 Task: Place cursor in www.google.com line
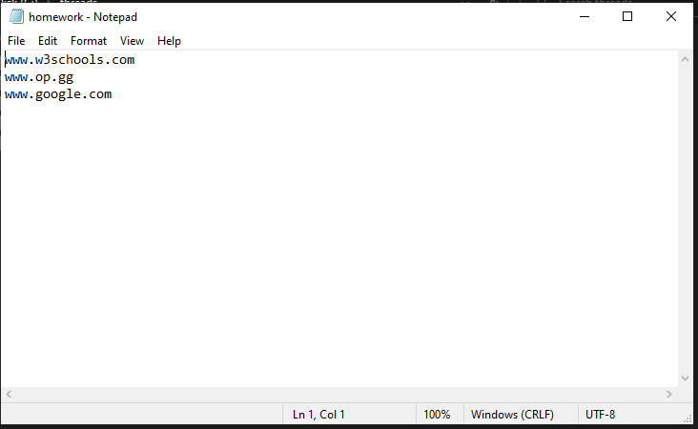(58, 94)
